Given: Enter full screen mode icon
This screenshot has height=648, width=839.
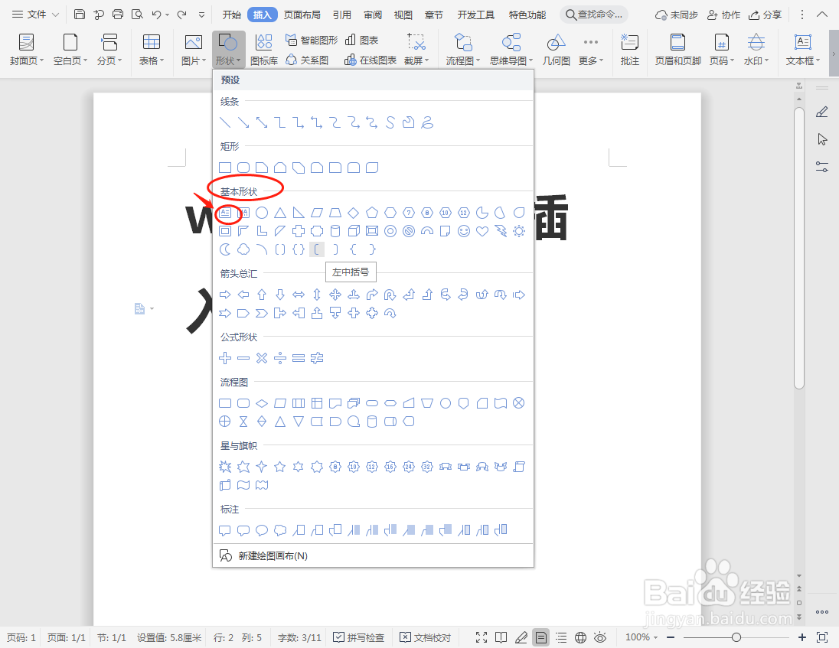Looking at the screenshot, I should (x=482, y=637).
